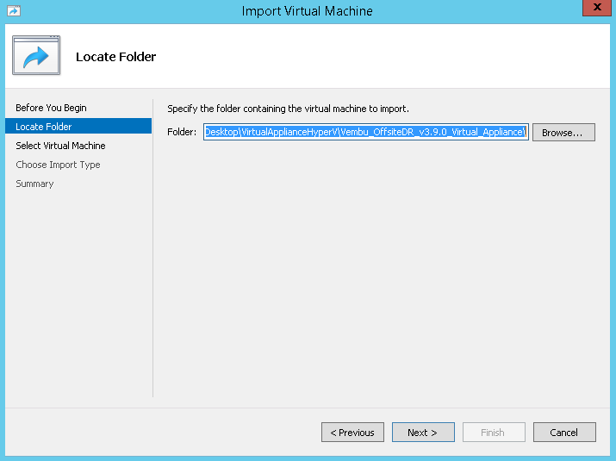This screenshot has width=616, height=461.
Task: Select the Choose Import Type step
Action: tap(58, 165)
